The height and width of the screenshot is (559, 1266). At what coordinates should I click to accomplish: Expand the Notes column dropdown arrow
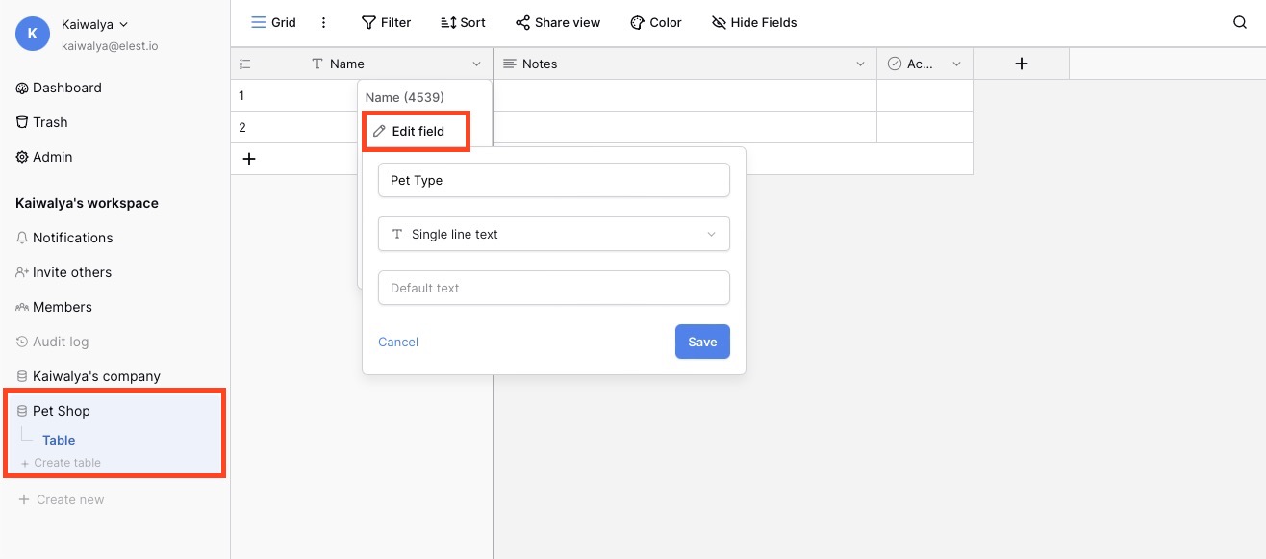click(860, 64)
